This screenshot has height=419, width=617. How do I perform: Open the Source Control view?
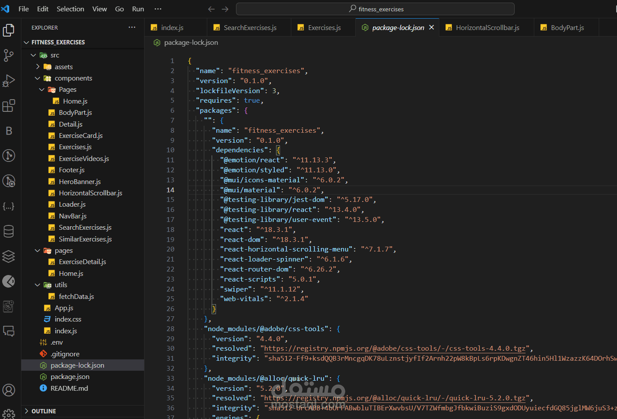click(x=9, y=55)
